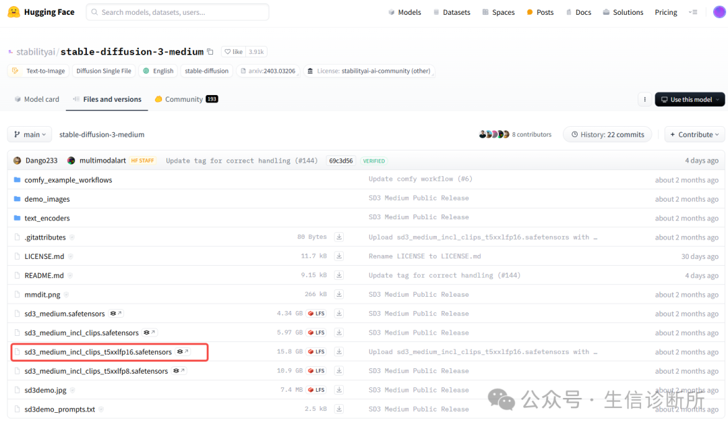Screen dimensions: 728x429
Task: Like the stable-diffusion-3-medium model
Action: (233, 51)
